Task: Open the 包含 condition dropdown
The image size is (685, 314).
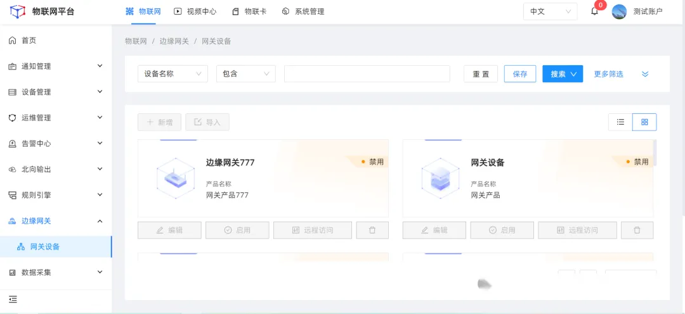Action: tap(246, 73)
